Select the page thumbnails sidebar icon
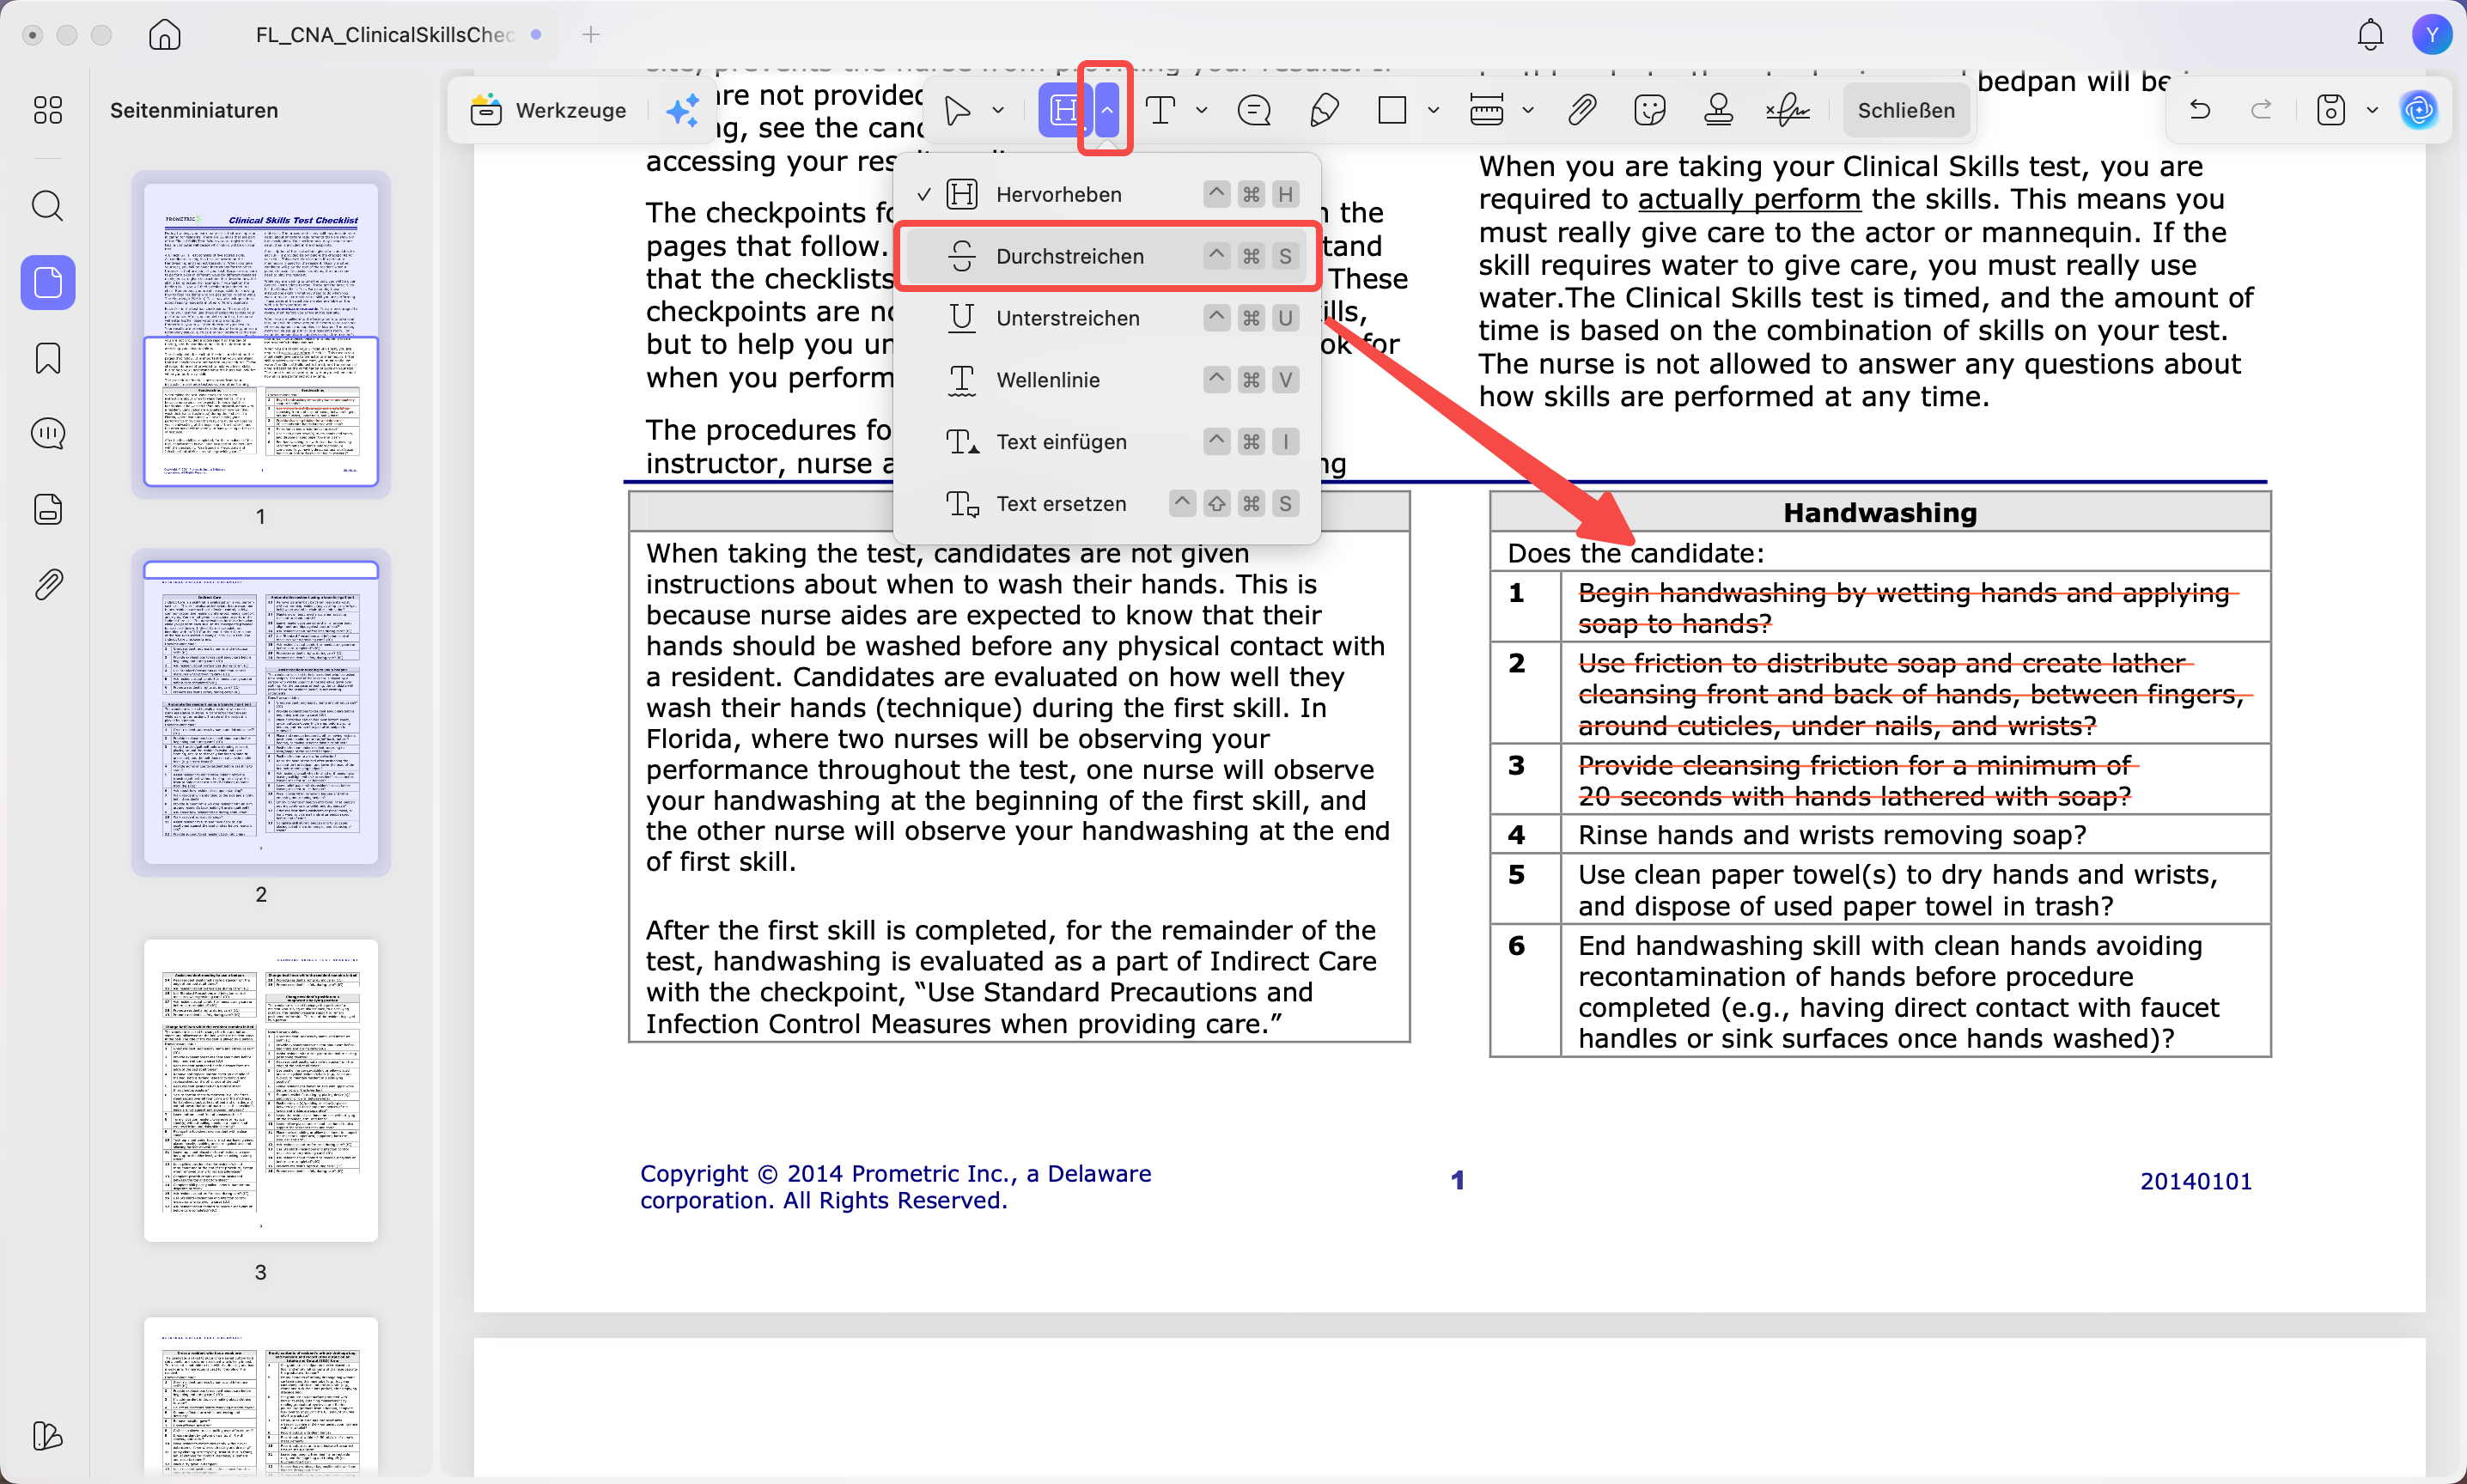Image resolution: width=2467 pixels, height=1484 pixels. 48,283
